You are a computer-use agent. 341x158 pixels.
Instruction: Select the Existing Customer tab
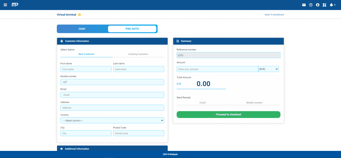138,54
